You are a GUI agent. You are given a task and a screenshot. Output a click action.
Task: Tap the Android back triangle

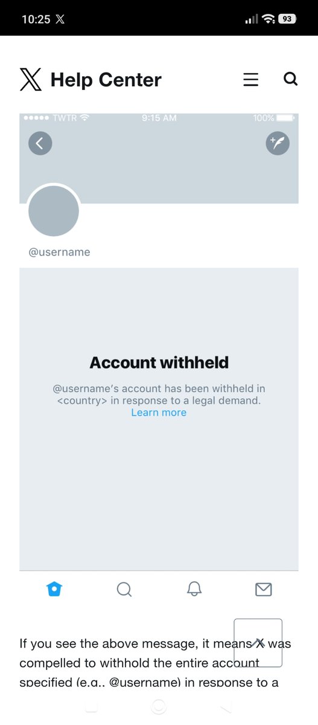pyautogui.click(x=226, y=706)
